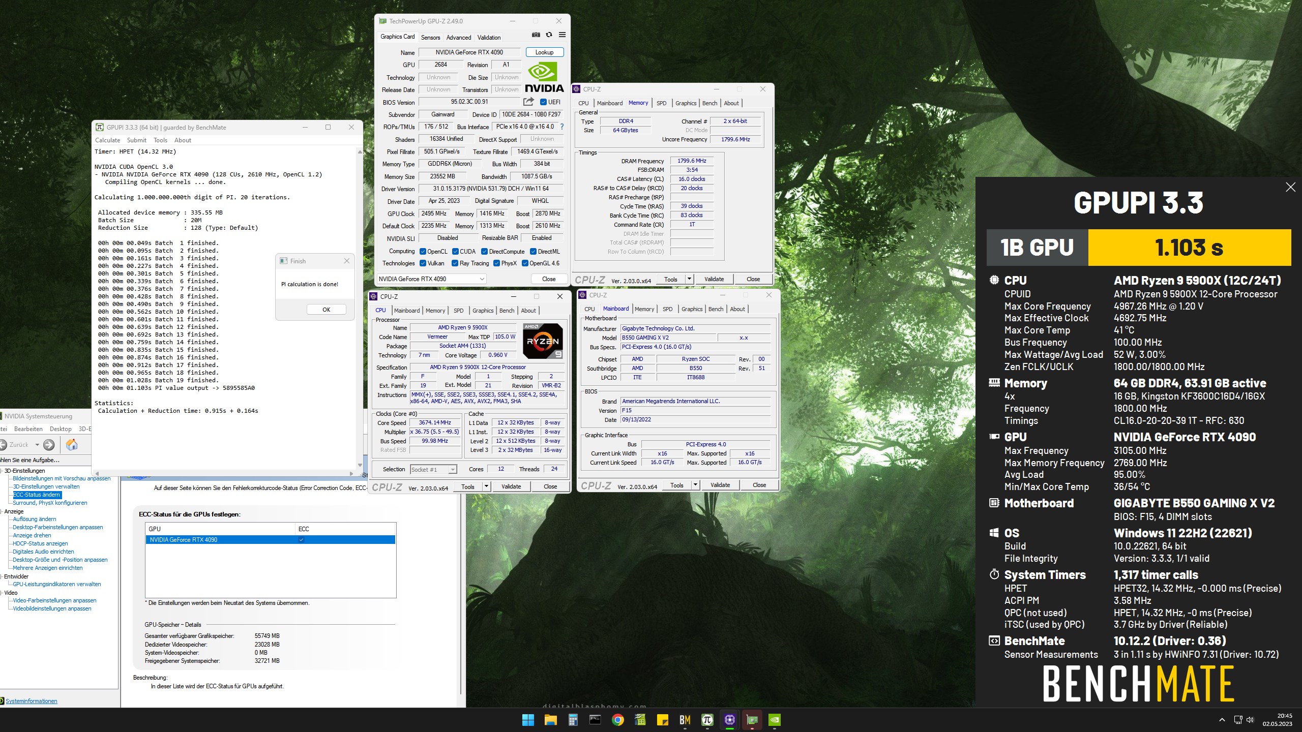This screenshot has width=1302, height=732.
Task: Open the Windows Start menu
Action: pos(528,720)
